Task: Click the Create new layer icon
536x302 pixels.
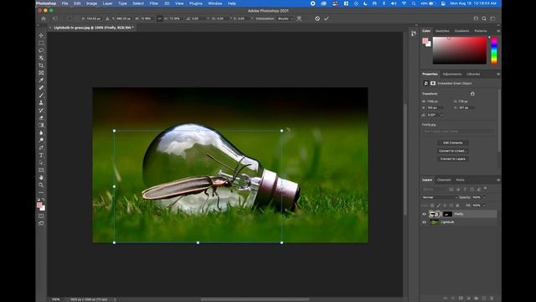Action: click(x=484, y=299)
